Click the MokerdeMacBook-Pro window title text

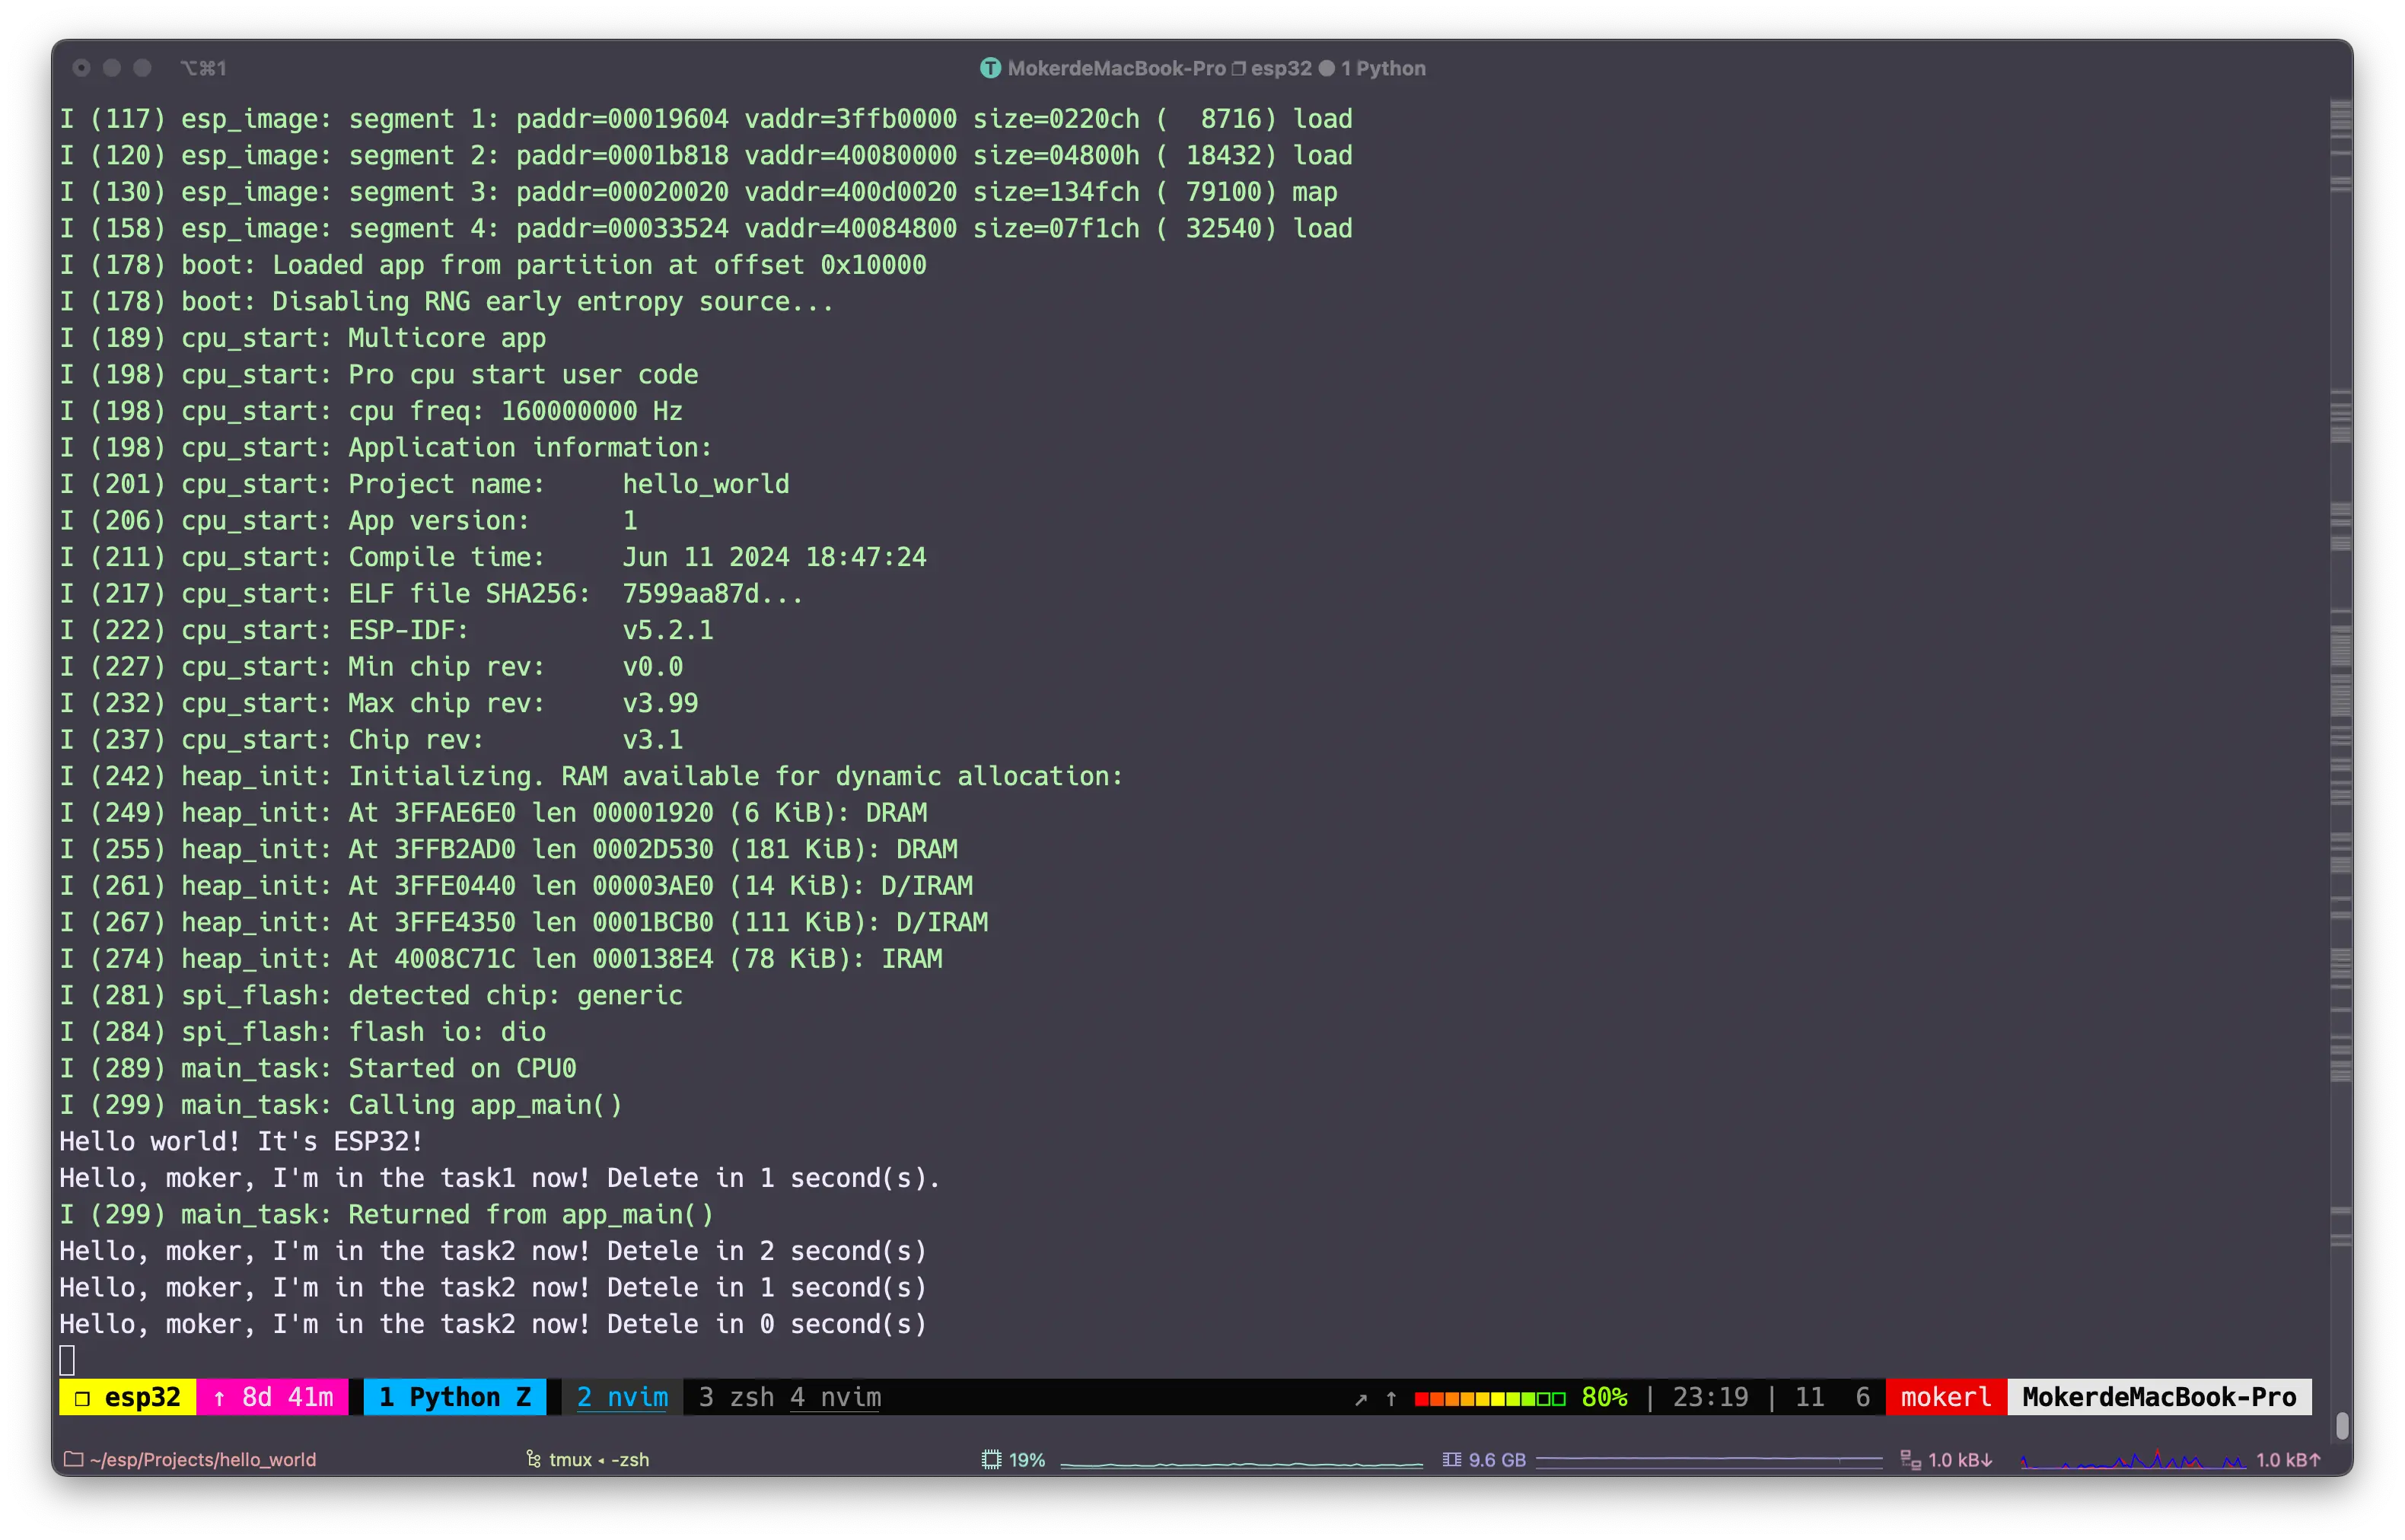[x=1116, y=68]
